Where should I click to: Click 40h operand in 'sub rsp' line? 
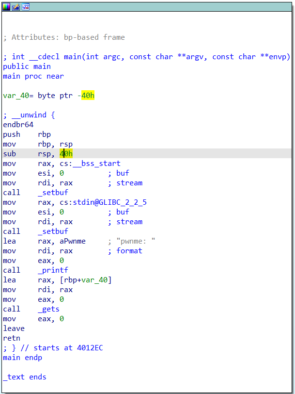(66, 154)
